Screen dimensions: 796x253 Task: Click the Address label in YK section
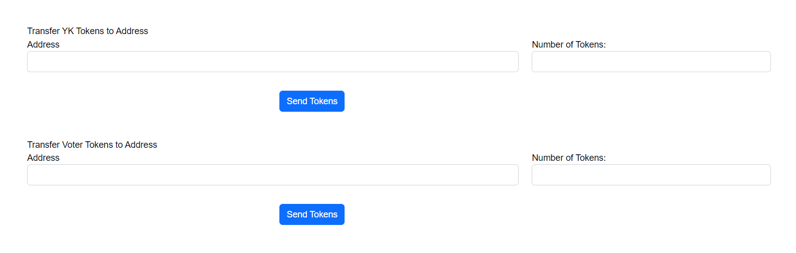click(43, 45)
